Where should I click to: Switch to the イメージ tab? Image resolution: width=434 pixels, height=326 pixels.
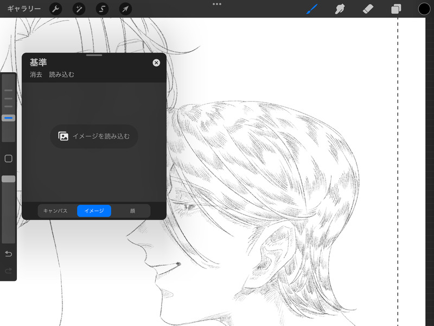click(94, 211)
